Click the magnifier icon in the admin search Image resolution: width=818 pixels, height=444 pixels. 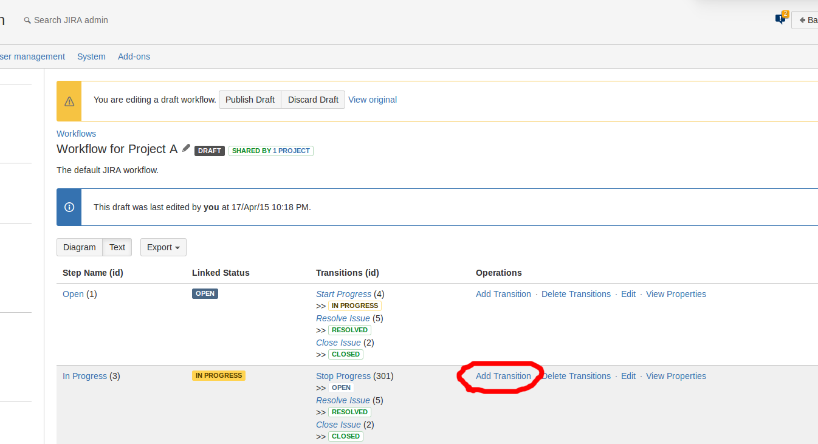coord(27,19)
